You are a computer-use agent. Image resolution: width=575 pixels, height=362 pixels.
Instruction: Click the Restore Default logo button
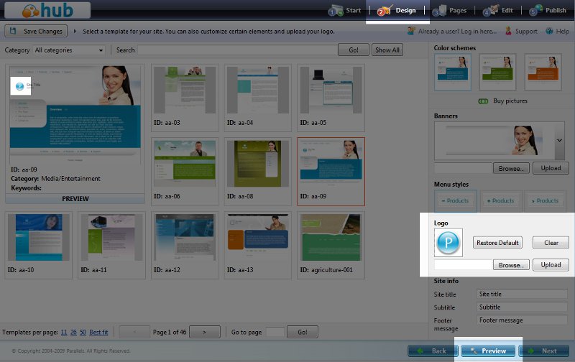point(498,243)
